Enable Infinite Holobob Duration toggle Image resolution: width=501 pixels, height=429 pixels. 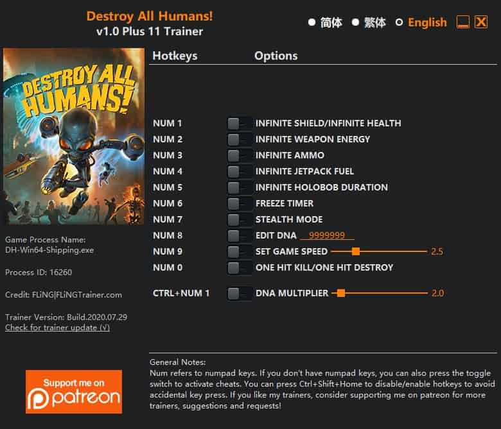coord(240,187)
